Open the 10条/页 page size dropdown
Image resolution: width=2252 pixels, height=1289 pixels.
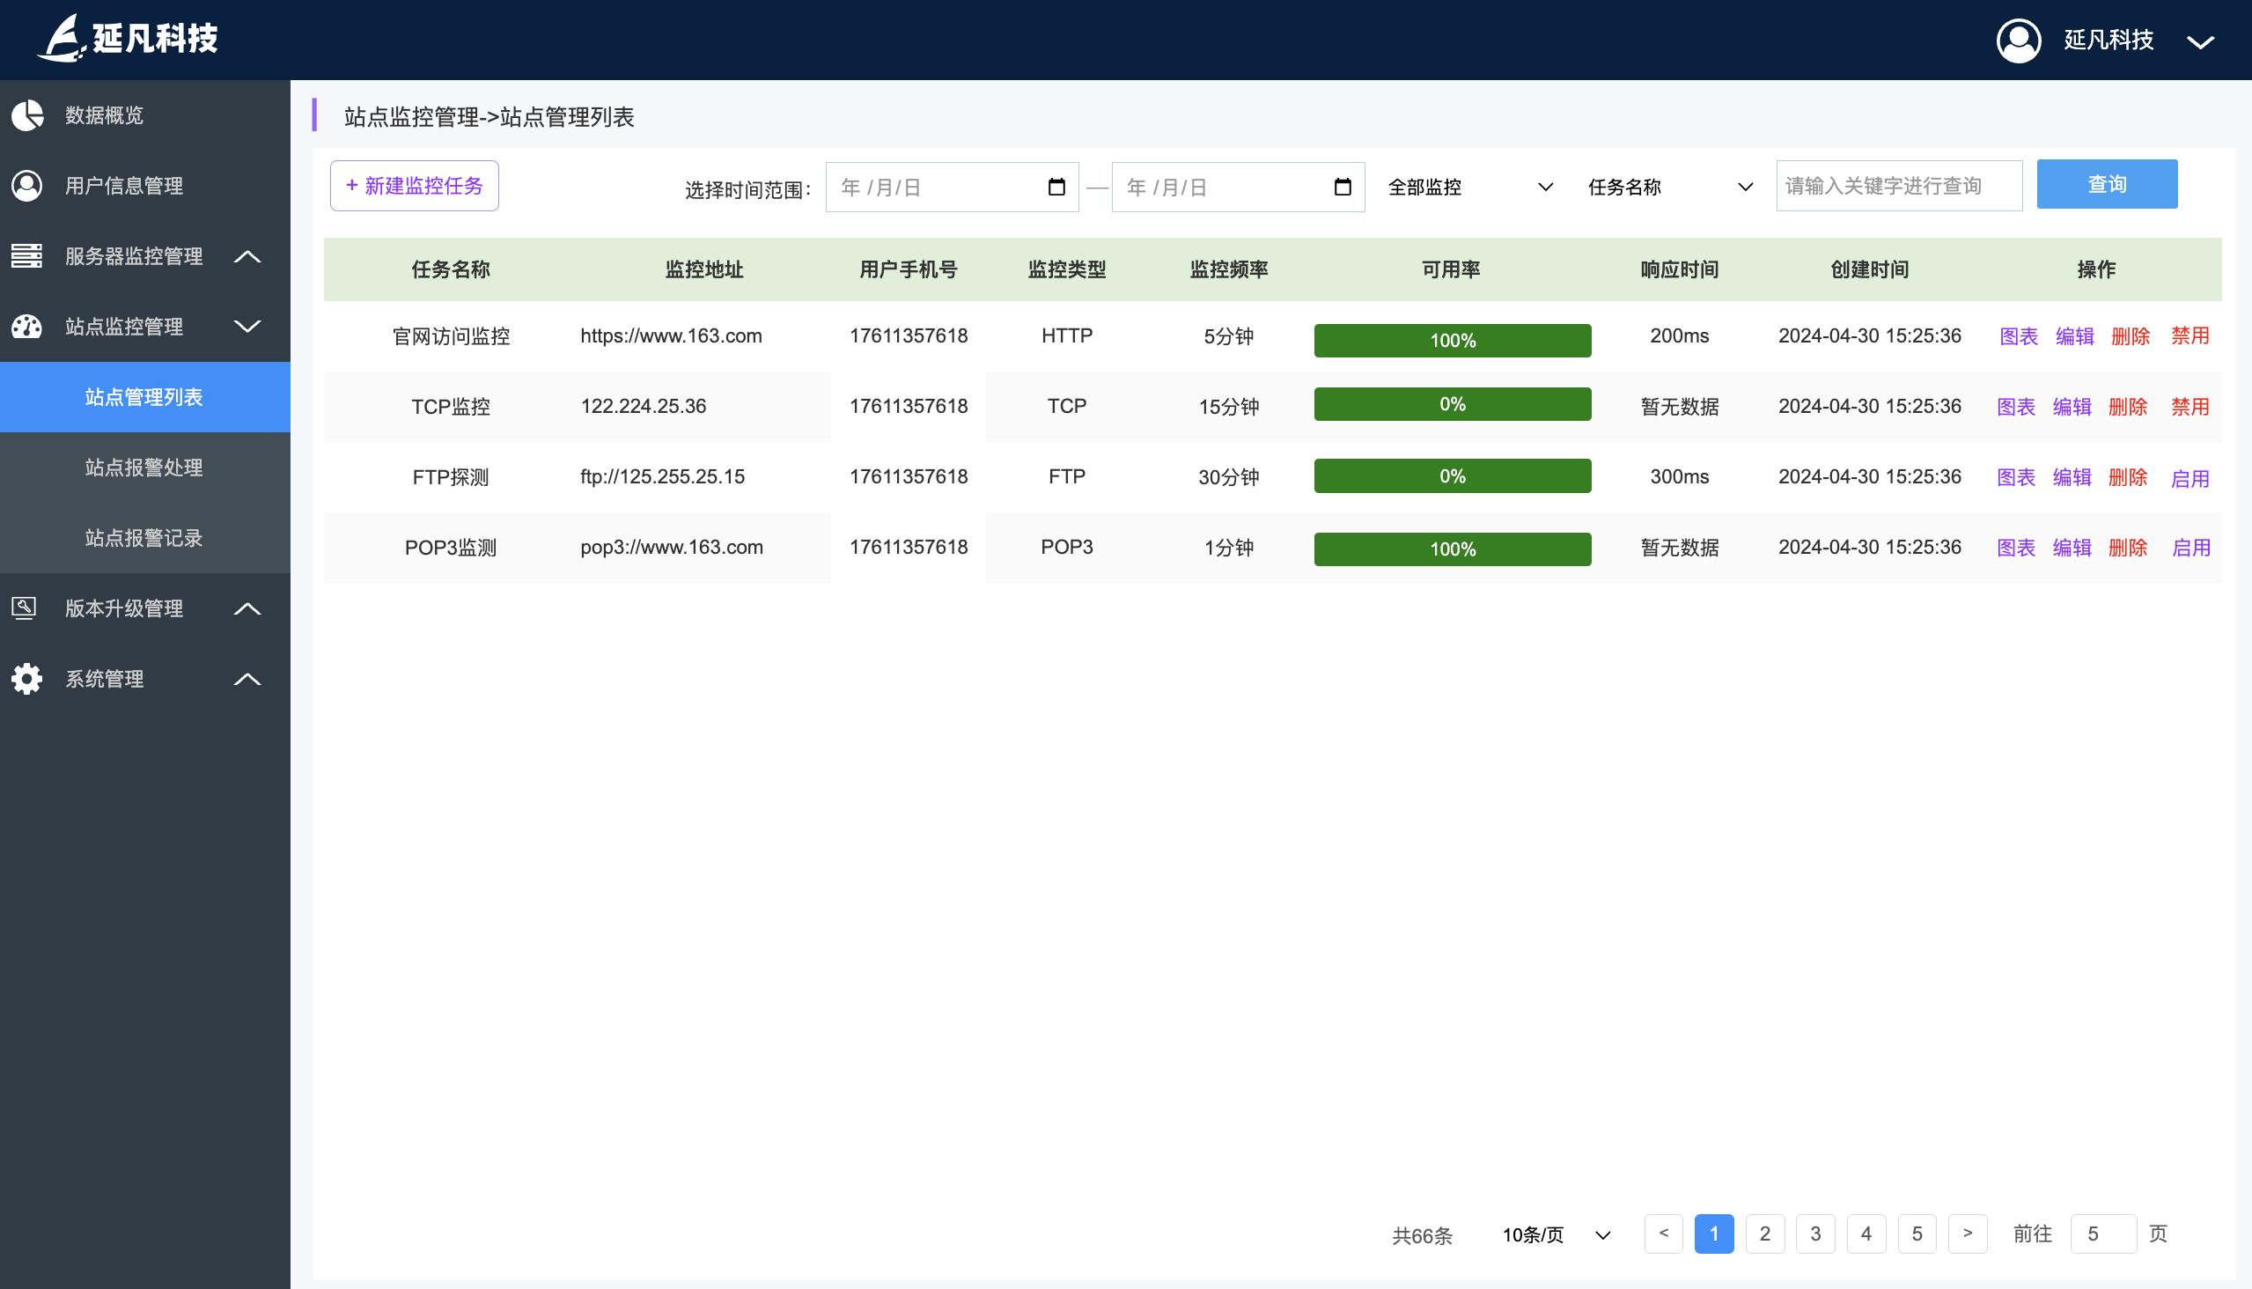click(x=1556, y=1235)
